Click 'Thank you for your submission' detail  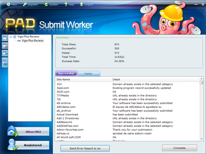click(132, 129)
